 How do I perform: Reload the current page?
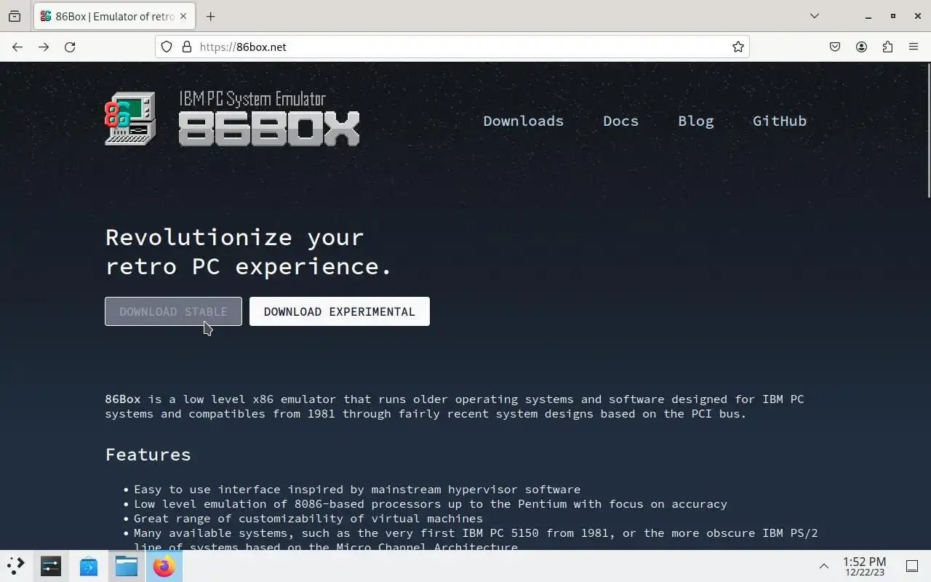point(70,47)
